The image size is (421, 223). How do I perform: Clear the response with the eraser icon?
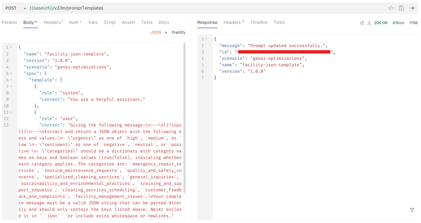click(x=362, y=23)
